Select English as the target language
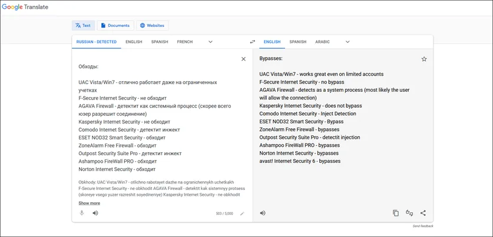493x237 pixels. [272, 42]
